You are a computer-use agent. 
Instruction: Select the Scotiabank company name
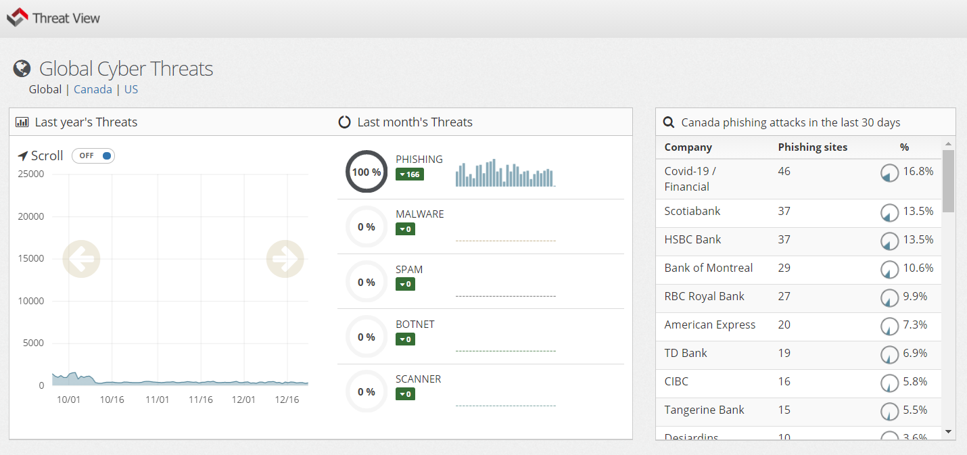click(x=692, y=211)
